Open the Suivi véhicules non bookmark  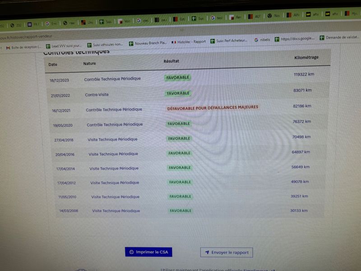(105, 44)
